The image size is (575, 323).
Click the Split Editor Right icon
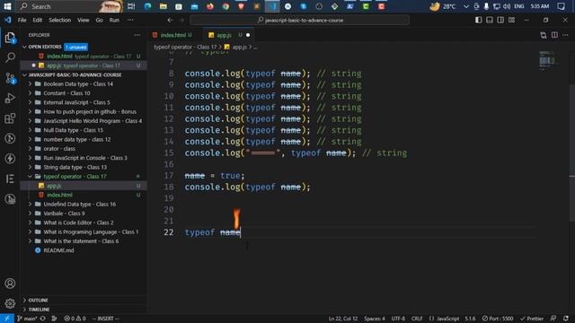pyautogui.click(x=554, y=35)
